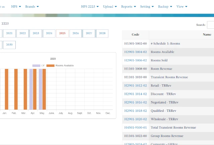Select year 2027 button
Image resolution: width=214 pixels, height=145 pixels.
pyautogui.click(x=89, y=33)
